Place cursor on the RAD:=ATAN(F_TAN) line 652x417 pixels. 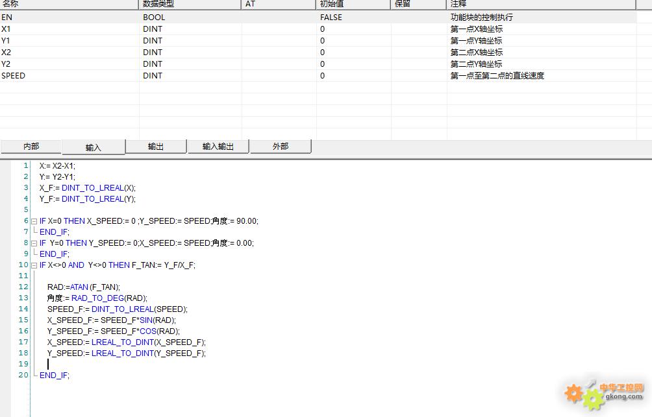(x=84, y=287)
